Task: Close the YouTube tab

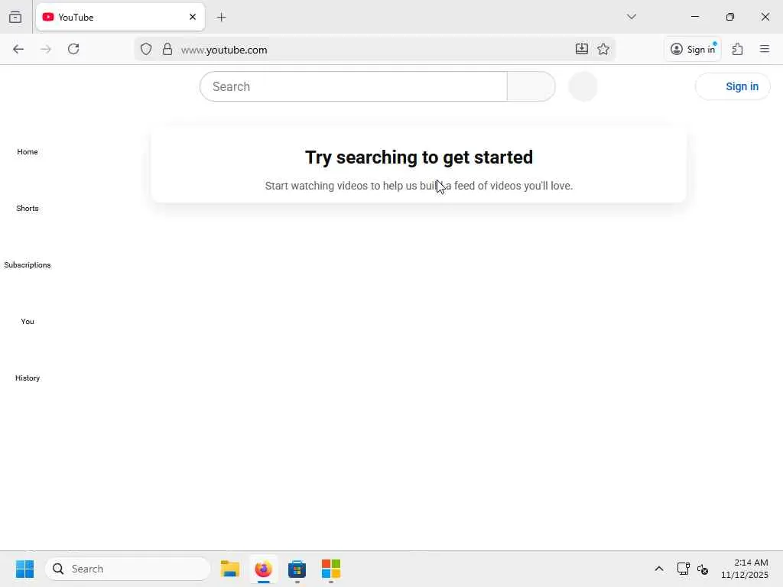Action: click(193, 17)
